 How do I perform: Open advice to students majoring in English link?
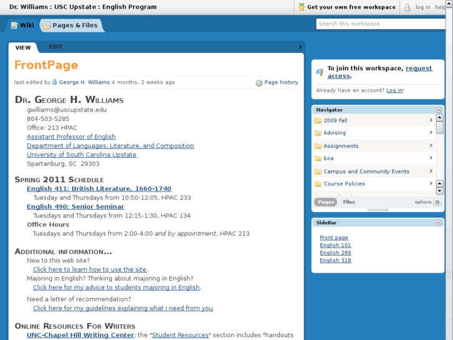117,288
